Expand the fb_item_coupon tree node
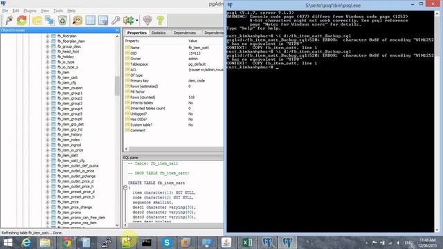The height and width of the screenshot is (249, 443). coord(48,88)
